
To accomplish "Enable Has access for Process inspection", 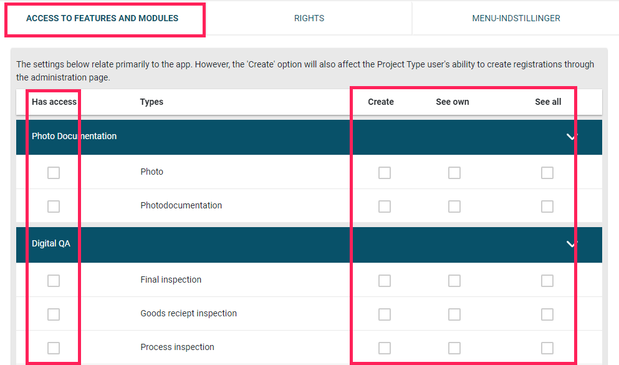I will pos(54,348).
